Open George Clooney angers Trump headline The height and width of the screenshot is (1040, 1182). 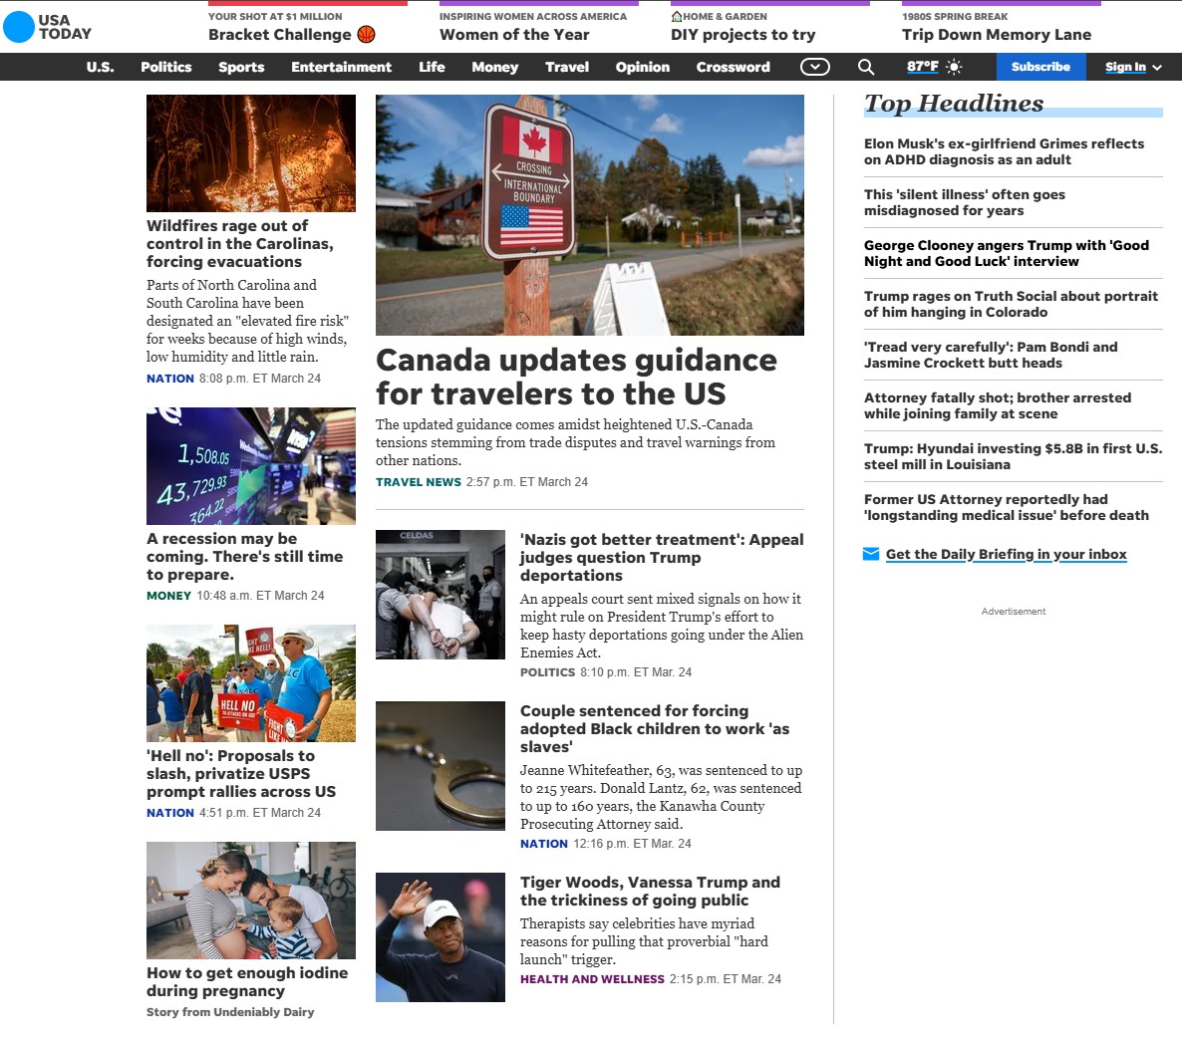[x=1007, y=253]
